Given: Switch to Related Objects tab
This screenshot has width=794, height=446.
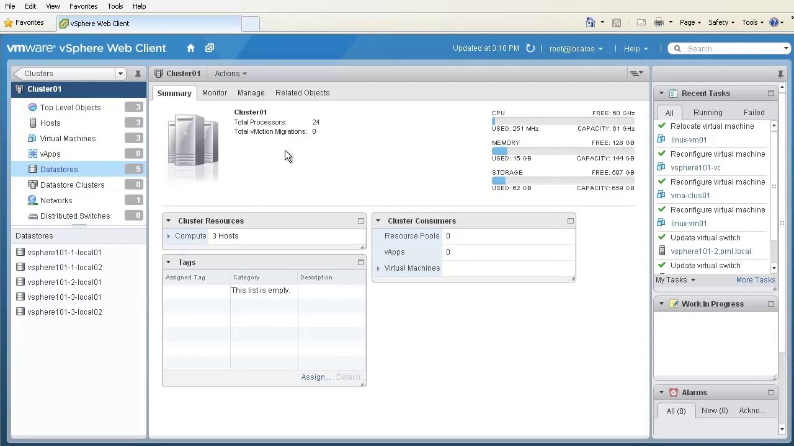Looking at the screenshot, I should 302,93.
